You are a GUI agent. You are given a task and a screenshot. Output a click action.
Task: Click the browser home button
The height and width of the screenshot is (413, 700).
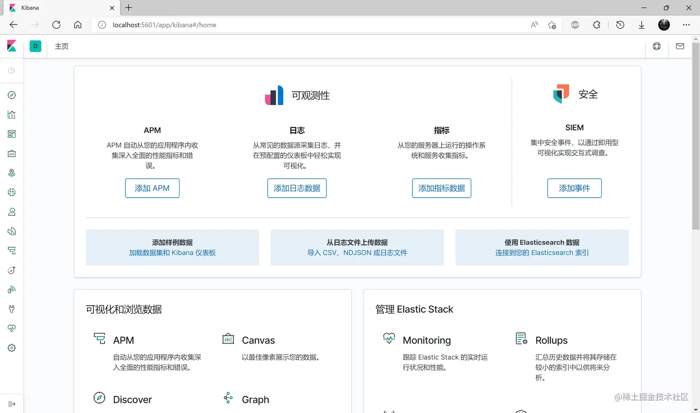click(78, 25)
